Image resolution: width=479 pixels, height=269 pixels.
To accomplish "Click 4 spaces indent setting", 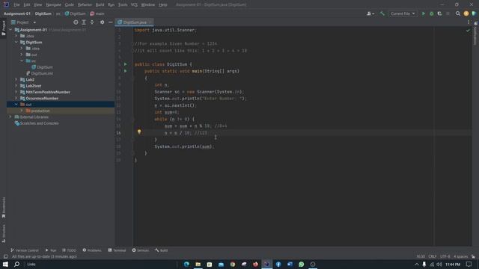I will coord(460,256).
